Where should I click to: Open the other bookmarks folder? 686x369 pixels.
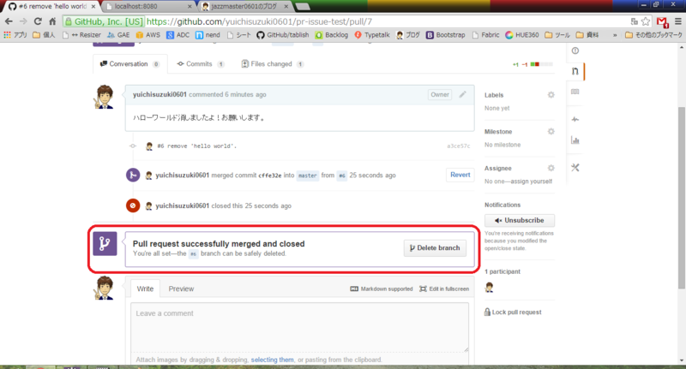[653, 35]
